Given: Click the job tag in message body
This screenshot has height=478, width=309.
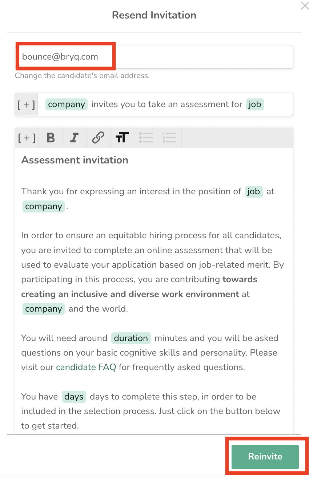Looking at the screenshot, I should (x=254, y=191).
